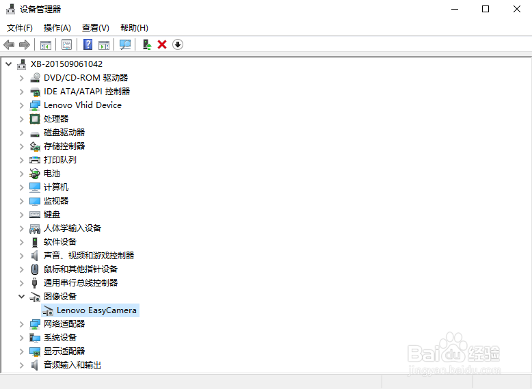Click the IDE ATA/ATAPI controller icon

click(35, 92)
